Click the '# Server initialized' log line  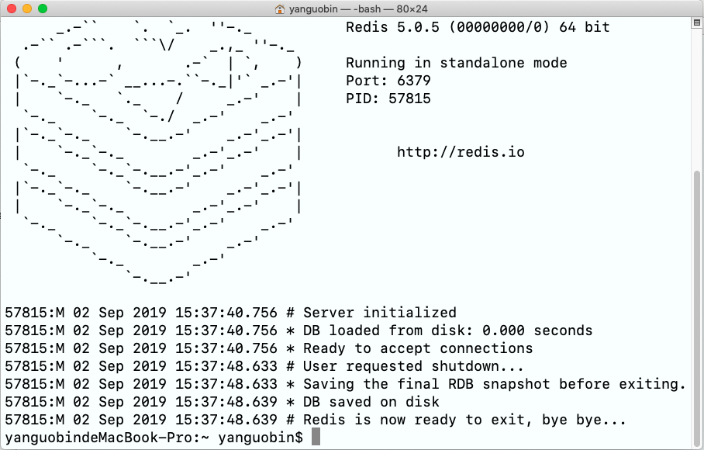click(x=231, y=313)
